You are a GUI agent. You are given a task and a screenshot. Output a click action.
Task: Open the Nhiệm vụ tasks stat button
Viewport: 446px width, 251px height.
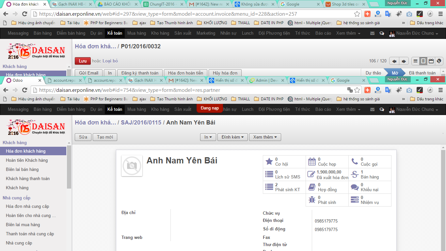coord(370,200)
